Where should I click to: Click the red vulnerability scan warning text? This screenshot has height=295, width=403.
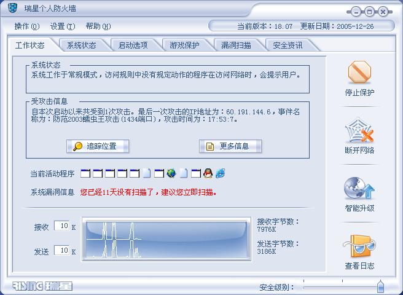pyautogui.click(x=148, y=192)
